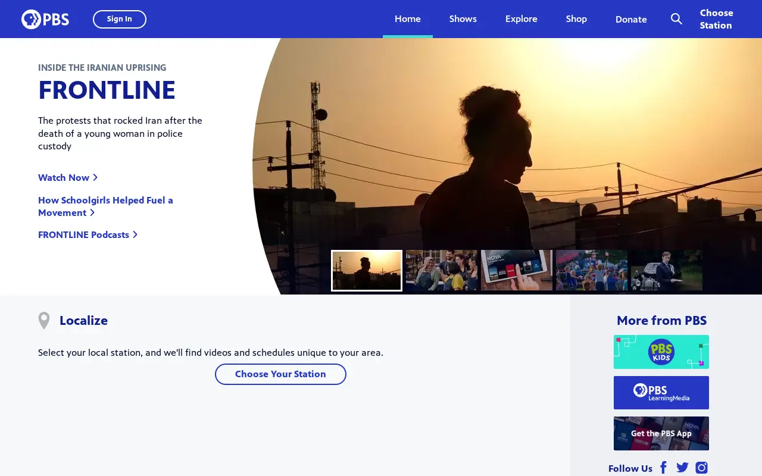This screenshot has width=762, height=476.
Task: Click the PBS logo in the header
Action: (45, 19)
